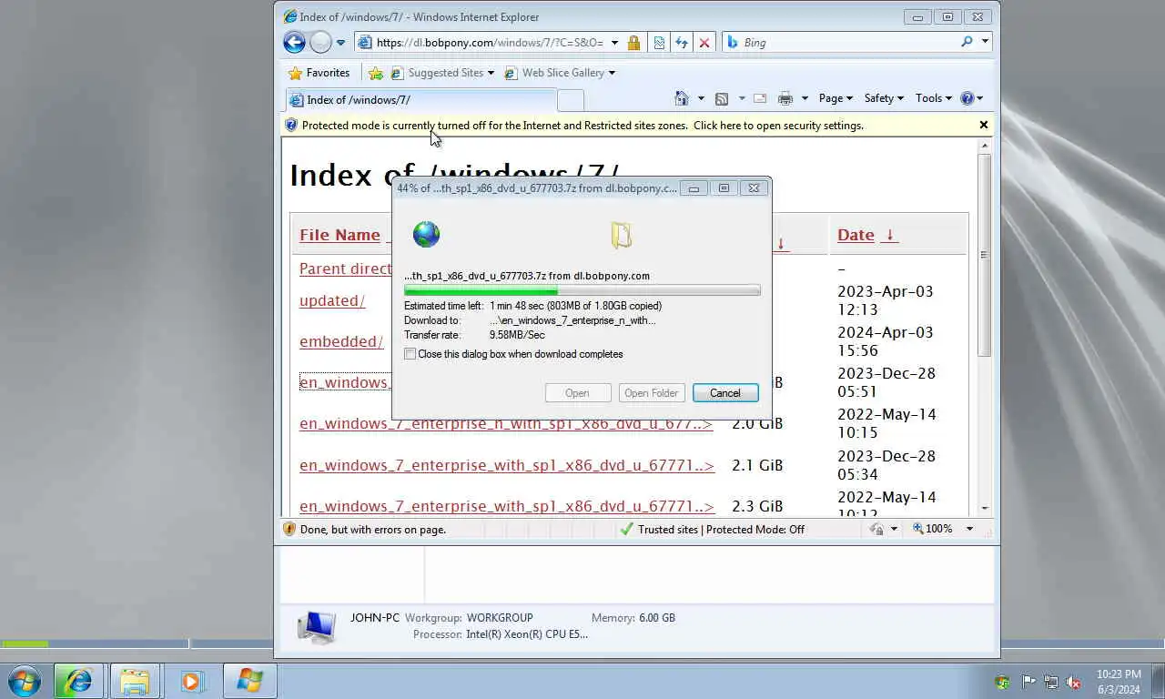Viewport: 1165px width, 699px height.
Task: Open the search provider dropdown arrow
Action: pyautogui.click(x=985, y=42)
